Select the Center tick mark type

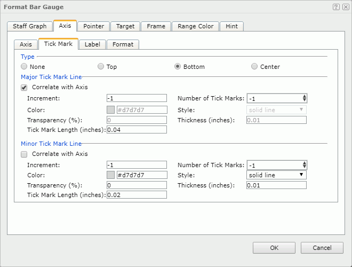tap(254, 67)
